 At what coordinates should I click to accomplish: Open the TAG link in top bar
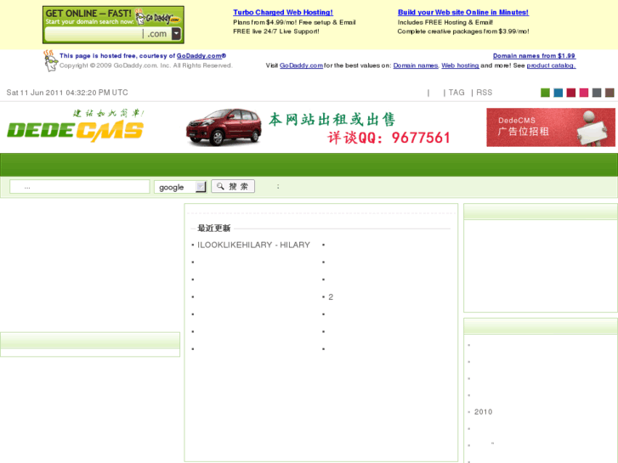456,93
